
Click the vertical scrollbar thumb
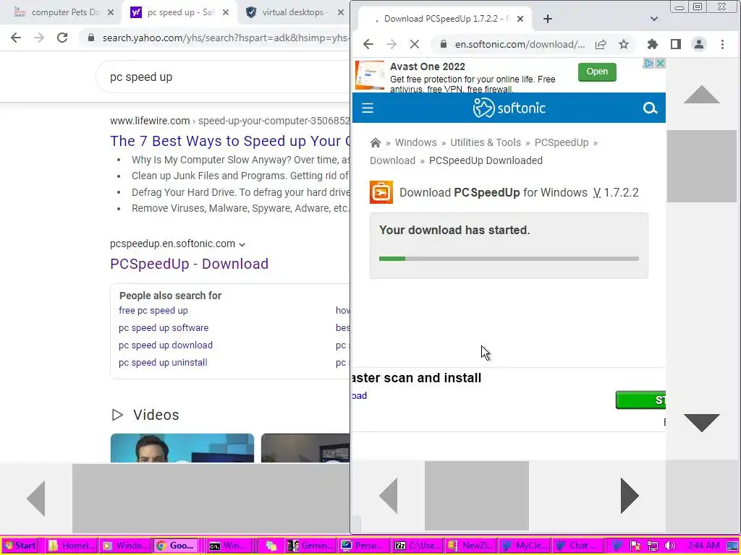click(x=702, y=166)
